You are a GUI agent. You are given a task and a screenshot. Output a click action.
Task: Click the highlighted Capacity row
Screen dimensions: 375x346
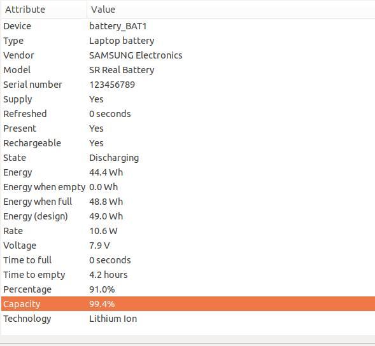tap(188, 304)
